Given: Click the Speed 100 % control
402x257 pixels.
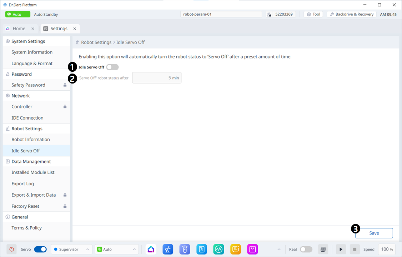Looking at the screenshot, I should pos(387,249).
